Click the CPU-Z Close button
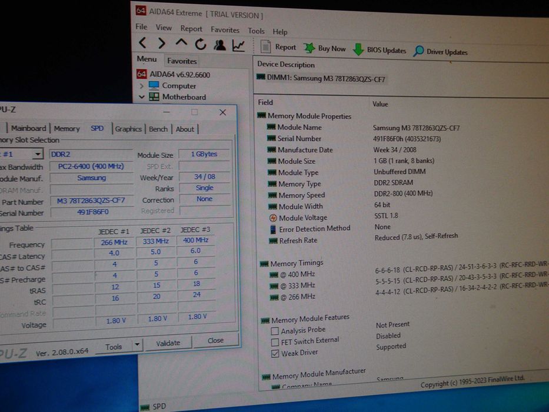Image resolution: width=549 pixels, height=412 pixels. tap(215, 340)
